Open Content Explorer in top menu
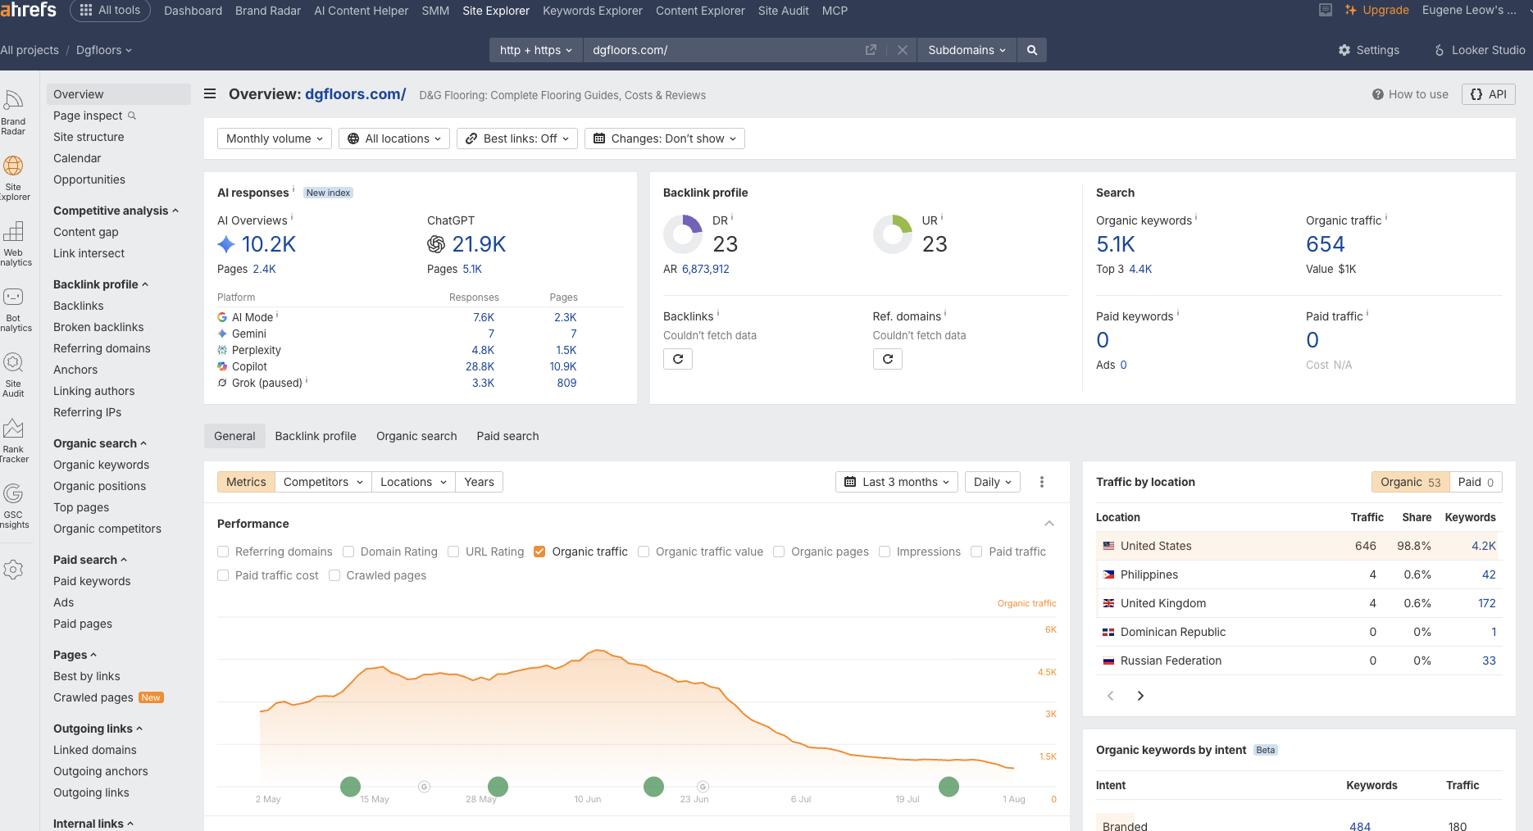 (x=700, y=11)
